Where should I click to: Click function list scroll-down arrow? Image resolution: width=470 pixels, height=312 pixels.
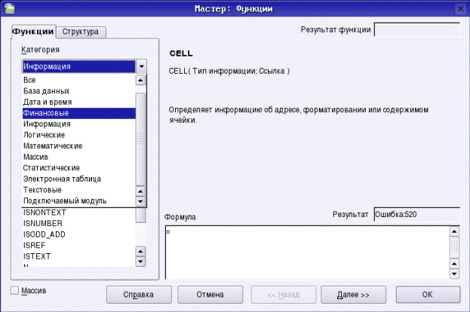140,262
